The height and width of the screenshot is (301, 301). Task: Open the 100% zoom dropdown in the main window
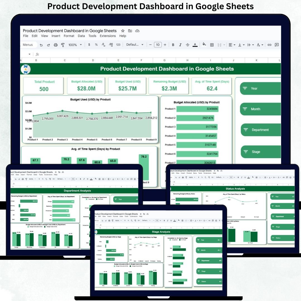pos(75,45)
